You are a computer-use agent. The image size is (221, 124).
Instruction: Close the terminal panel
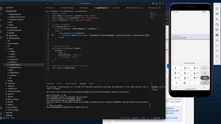(x=163, y=84)
